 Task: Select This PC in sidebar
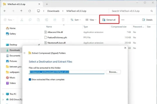(x=11, y=94)
